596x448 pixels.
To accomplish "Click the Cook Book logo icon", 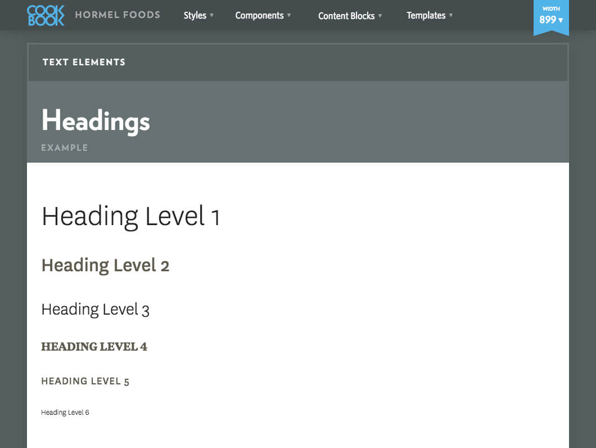I will coord(46,16).
